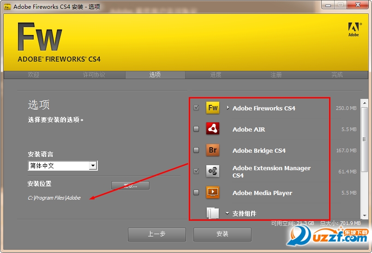372x253 pixels.
Task: Expand the Adobe Fireworks CS4 disclosure triangle
Action: coord(228,108)
